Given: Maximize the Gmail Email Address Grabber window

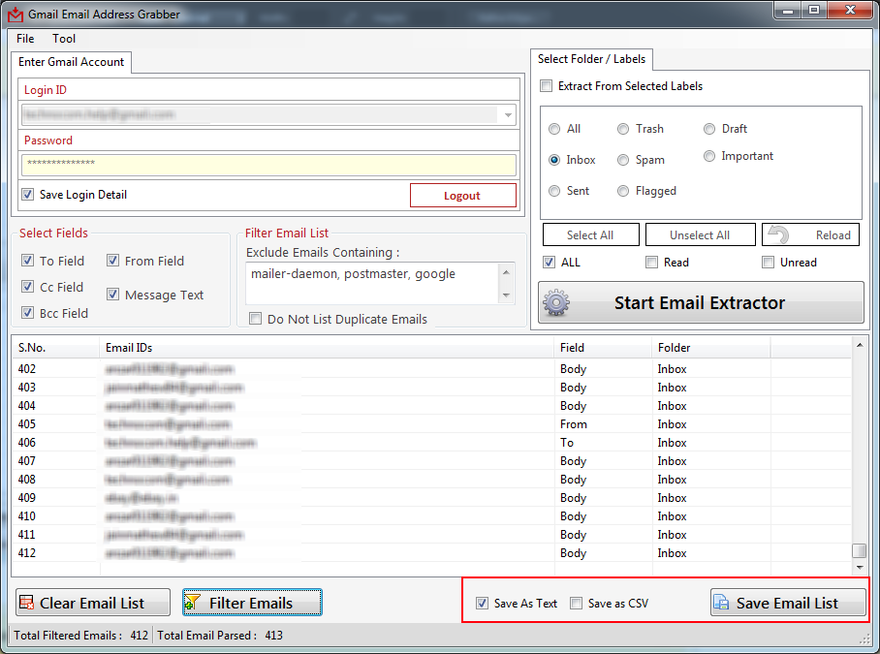Looking at the screenshot, I should pos(814,10).
